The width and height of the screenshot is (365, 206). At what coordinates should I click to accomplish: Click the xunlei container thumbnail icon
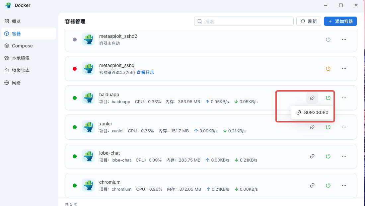click(88, 127)
